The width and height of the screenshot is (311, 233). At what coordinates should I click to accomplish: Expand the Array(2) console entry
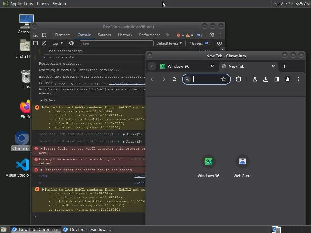tap(124, 134)
